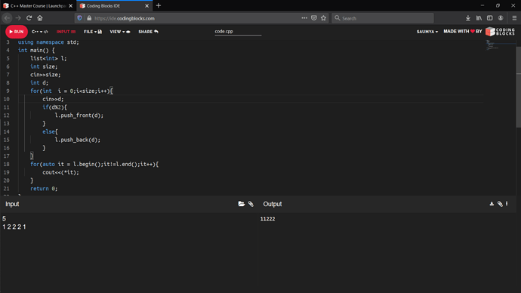
Task: Click line 12 l.push_front(d); code
Action: [x=79, y=116]
